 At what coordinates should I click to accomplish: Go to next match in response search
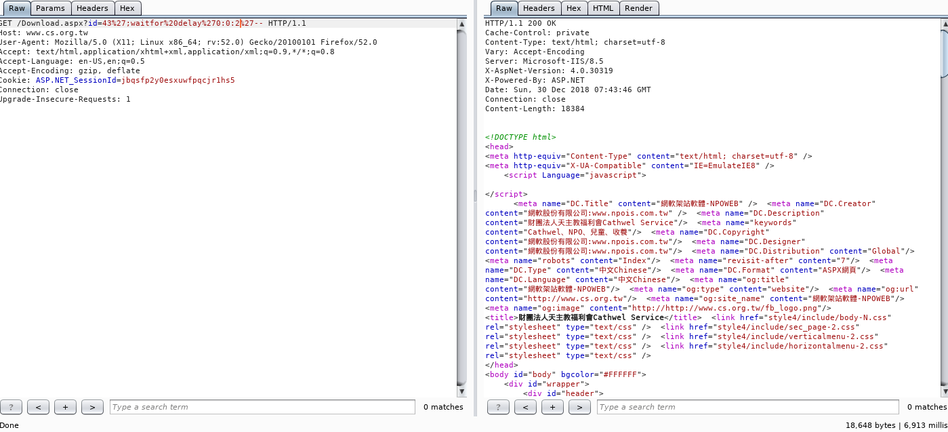[x=579, y=407]
